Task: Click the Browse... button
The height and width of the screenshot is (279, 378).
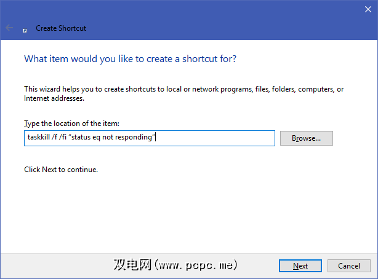Action: 306,138
